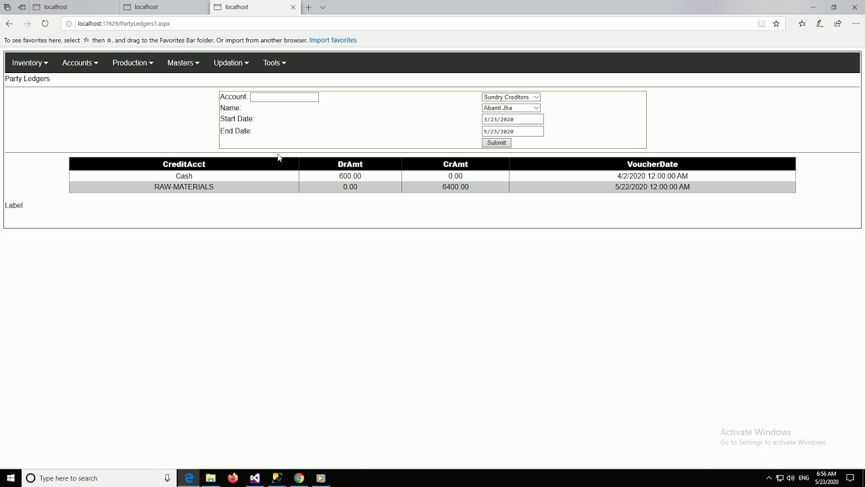This screenshot has width=865, height=487.
Task: Expand the Tools menu
Action: click(274, 63)
